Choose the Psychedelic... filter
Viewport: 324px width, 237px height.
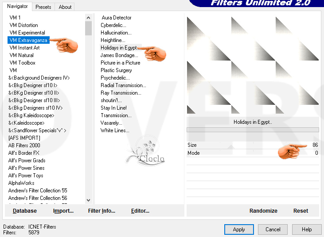click(115, 78)
